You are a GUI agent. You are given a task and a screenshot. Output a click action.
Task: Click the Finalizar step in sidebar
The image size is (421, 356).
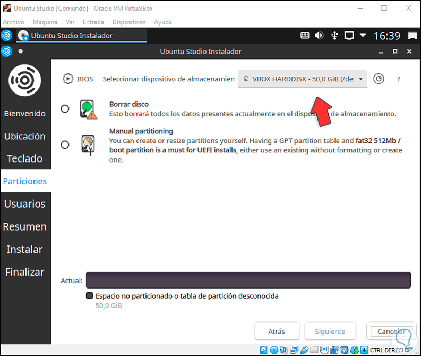[x=25, y=272]
